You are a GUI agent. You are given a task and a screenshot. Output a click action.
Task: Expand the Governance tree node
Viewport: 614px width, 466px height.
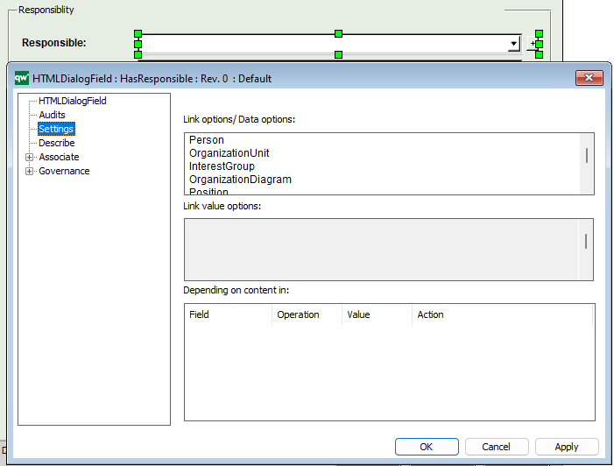(x=30, y=172)
